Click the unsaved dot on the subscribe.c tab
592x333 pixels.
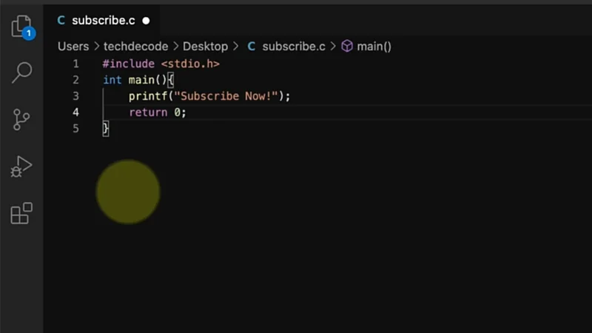[146, 21]
